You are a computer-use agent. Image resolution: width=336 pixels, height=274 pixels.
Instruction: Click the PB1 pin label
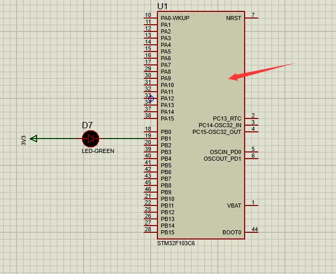(x=166, y=139)
